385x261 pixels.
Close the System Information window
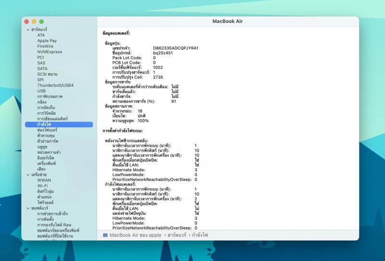pyautogui.click(x=26, y=22)
